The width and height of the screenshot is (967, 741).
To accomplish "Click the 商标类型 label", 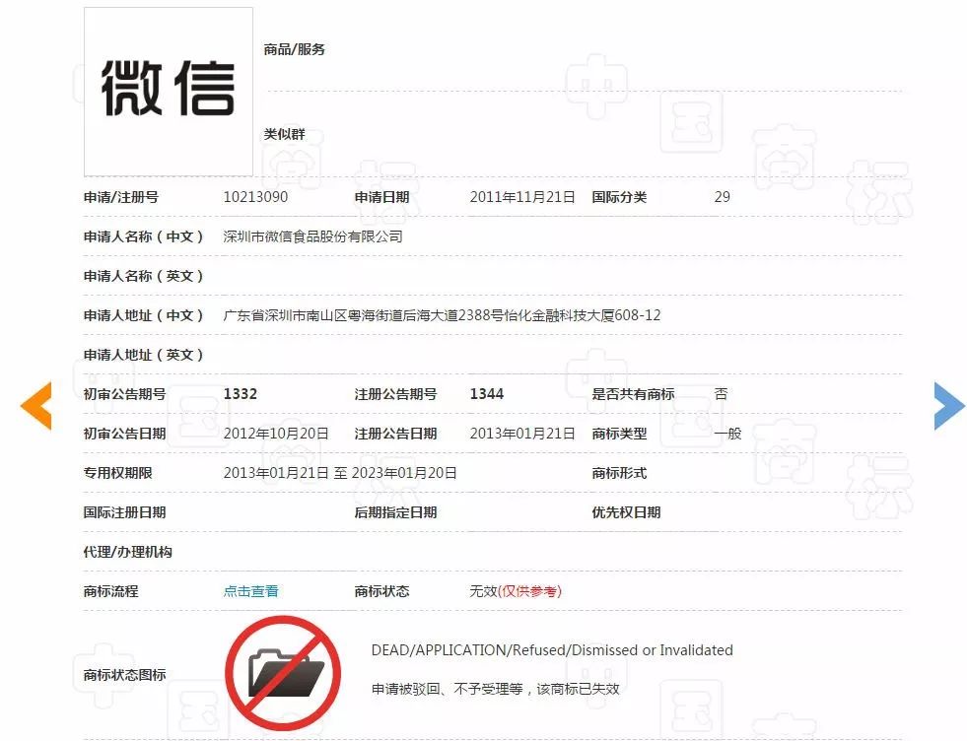I will point(619,434).
